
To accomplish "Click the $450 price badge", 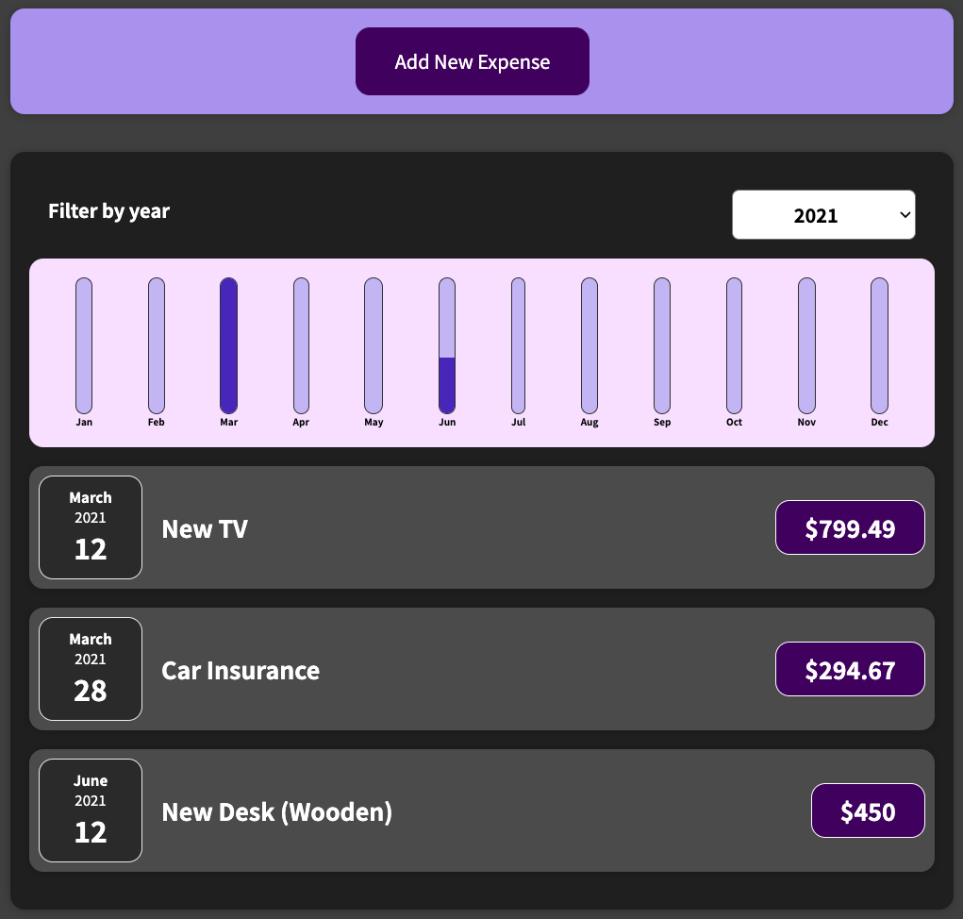I will 868,810.
